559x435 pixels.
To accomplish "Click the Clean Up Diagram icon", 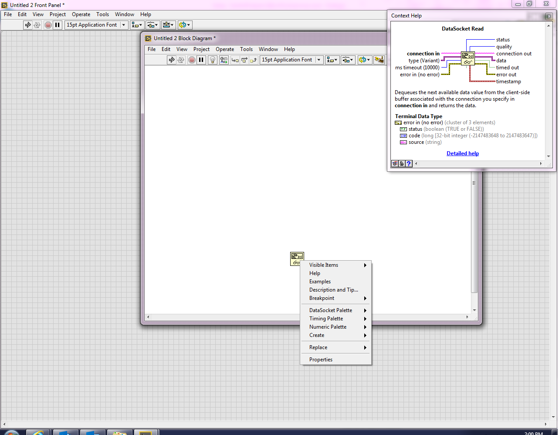I will [379, 60].
